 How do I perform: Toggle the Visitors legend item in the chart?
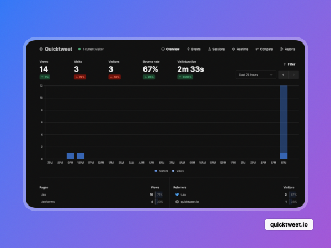click(x=162, y=171)
